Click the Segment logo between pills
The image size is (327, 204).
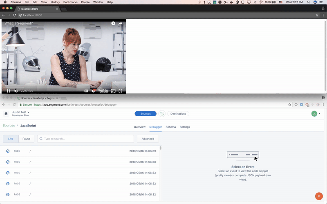[x=162, y=114]
